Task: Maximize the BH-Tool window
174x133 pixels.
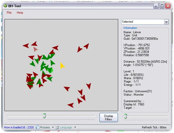Action: tap(162, 6)
